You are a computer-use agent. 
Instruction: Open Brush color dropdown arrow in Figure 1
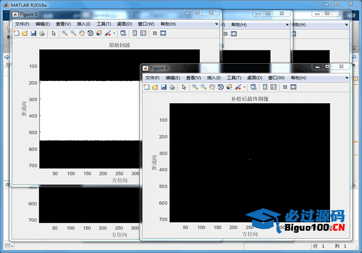click(x=114, y=33)
